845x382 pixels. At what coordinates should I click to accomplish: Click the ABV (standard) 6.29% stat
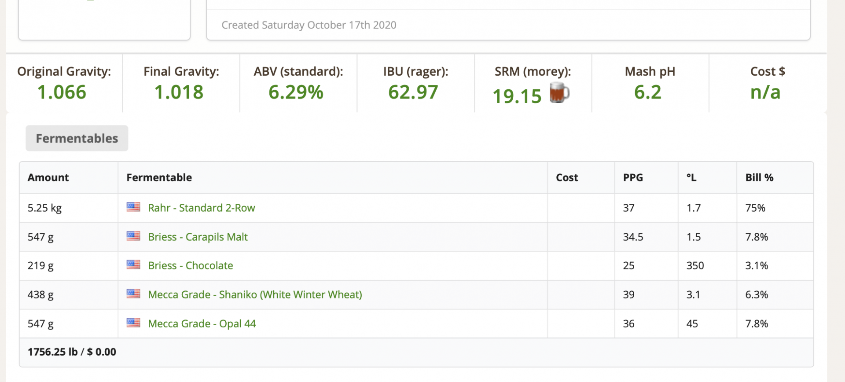(296, 92)
